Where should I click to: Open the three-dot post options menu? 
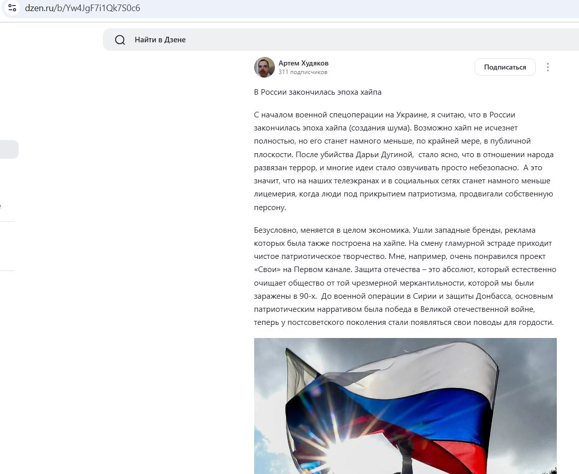548,67
